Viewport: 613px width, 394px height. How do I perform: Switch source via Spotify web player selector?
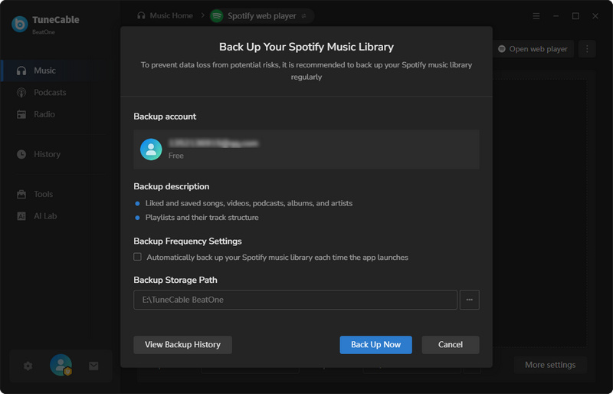point(261,16)
